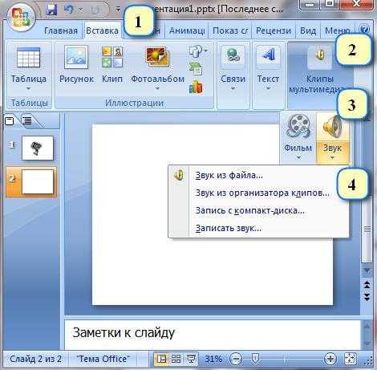The width and height of the screenshot is (377, 370).
Task: Switch to outline tab in slide pane
Action: point(26,120)
